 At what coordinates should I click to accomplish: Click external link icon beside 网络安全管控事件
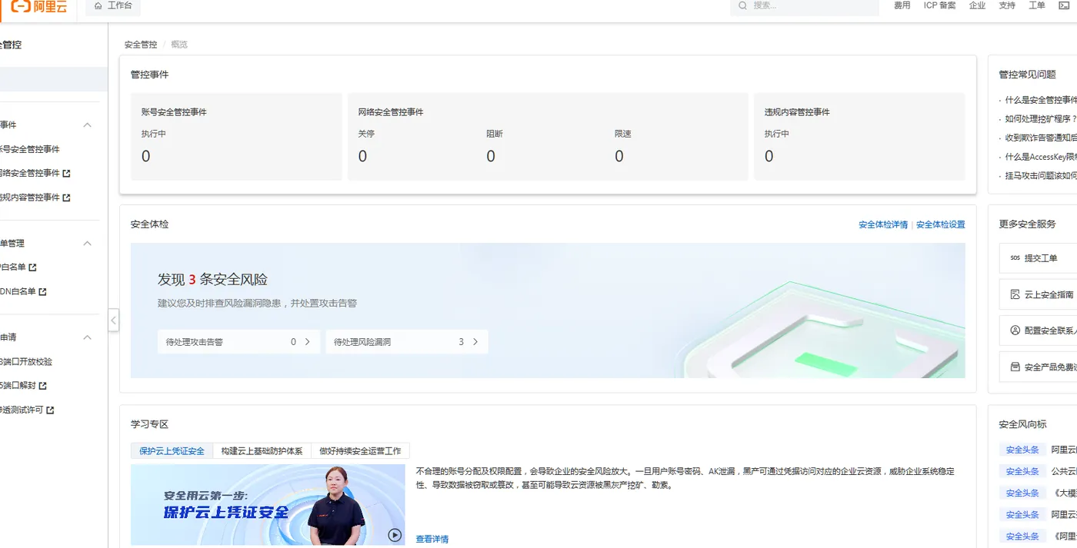tap(67, 174)
